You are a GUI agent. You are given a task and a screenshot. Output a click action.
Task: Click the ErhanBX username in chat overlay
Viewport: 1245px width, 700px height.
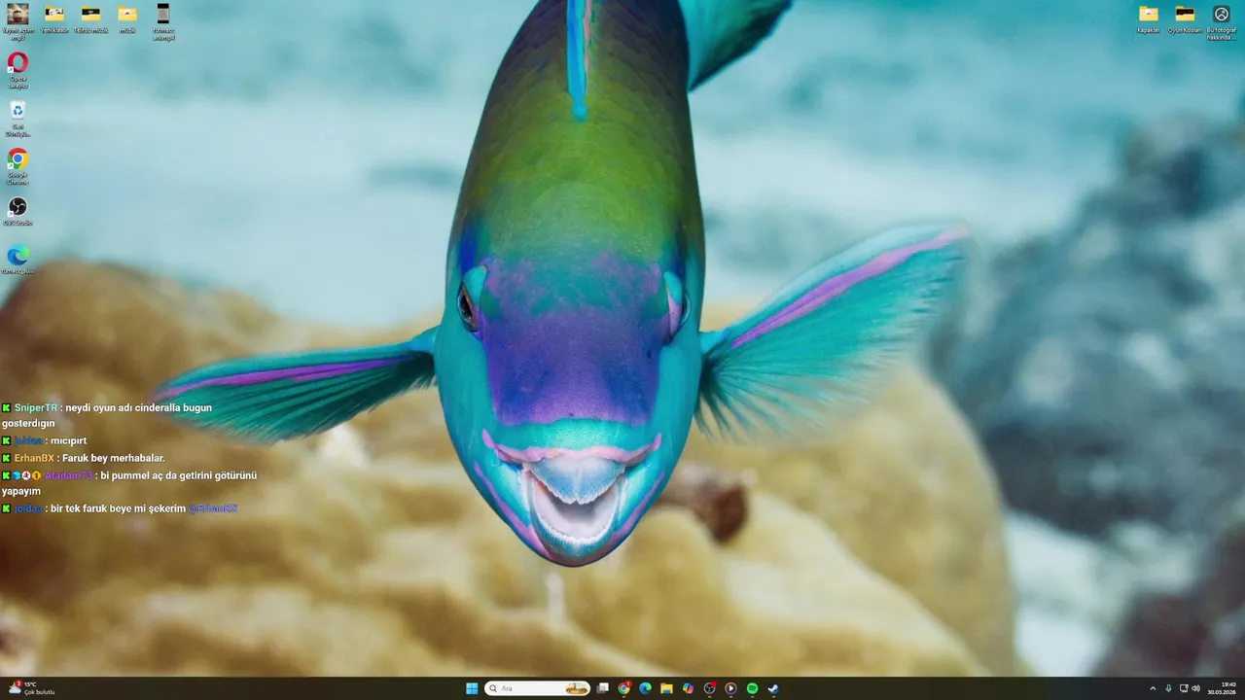pos(34,458)
